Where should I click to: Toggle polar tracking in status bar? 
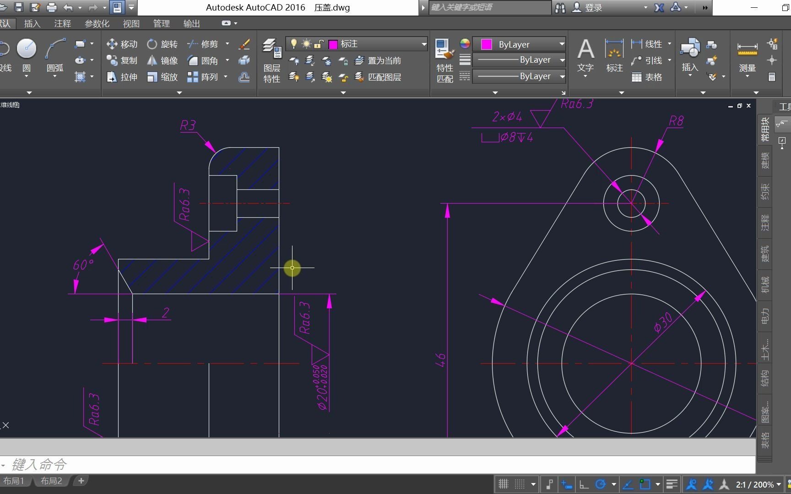pos(600,484)
